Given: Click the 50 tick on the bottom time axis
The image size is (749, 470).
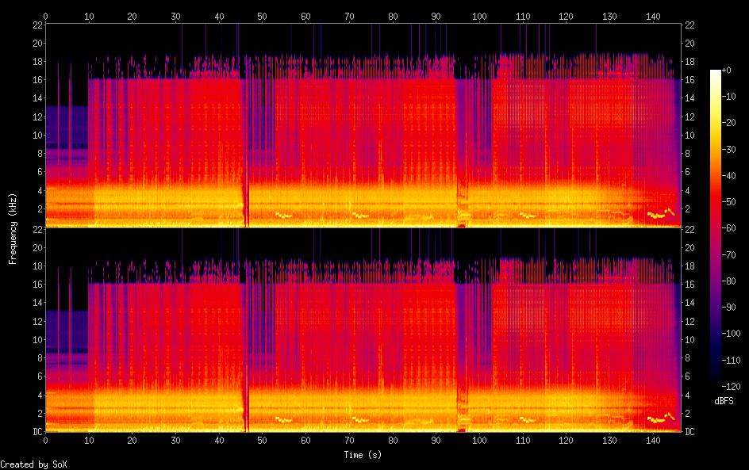Looking at the screenshot, I should (x=263, y=441).
